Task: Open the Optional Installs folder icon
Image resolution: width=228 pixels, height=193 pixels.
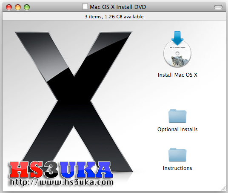Action: click(x=177, y=116)
